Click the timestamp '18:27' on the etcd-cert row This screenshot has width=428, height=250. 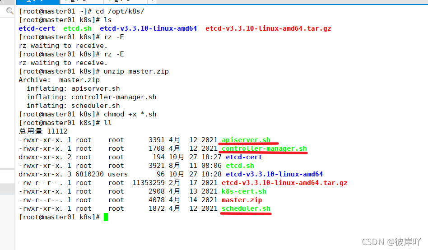point(212,157)
